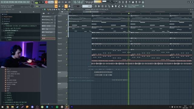This screenshot has width=194, height=109.
Task: Click the help question mark icon
Action: pyautogui.click(x=129, y=2)
